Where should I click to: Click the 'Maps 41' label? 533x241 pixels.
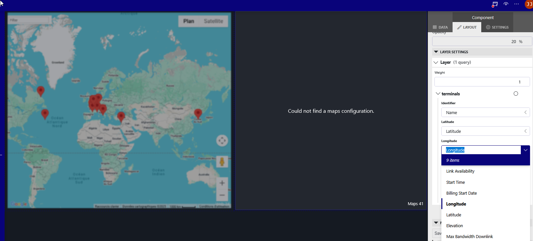coord(415,204)
